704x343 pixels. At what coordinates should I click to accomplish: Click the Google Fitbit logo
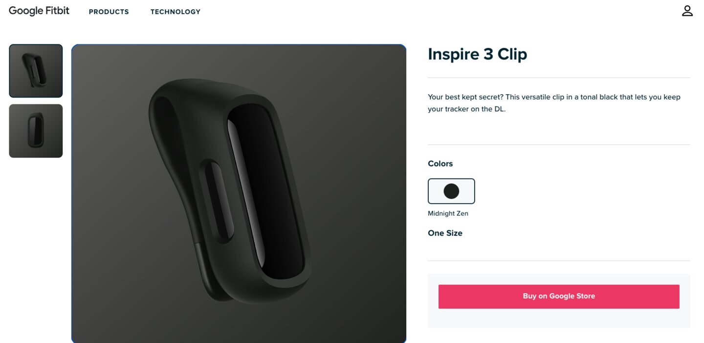point(39,11)
